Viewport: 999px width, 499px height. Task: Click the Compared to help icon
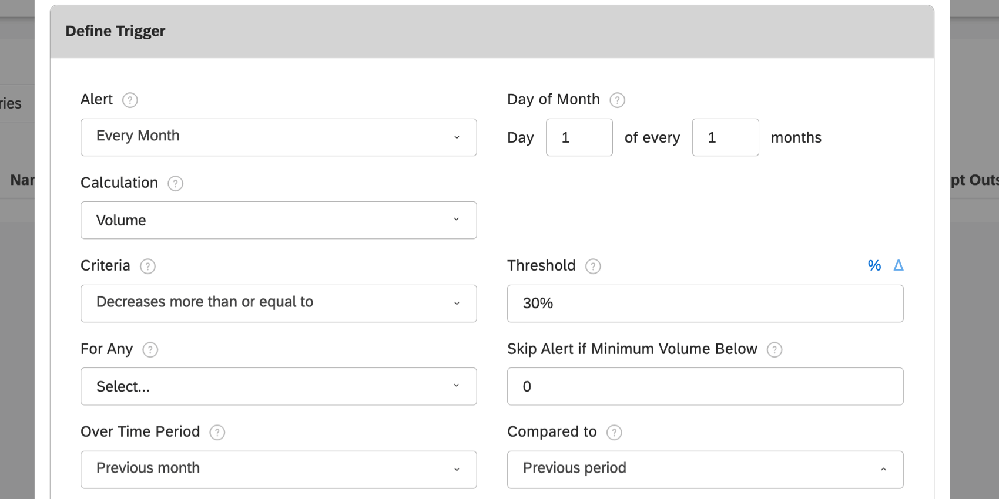tap(614, 433)
